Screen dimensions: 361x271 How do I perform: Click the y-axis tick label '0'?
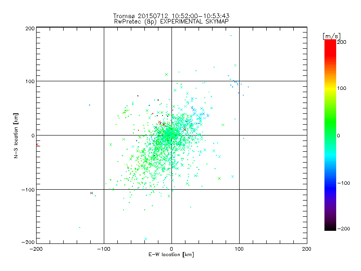coord(33,135)
